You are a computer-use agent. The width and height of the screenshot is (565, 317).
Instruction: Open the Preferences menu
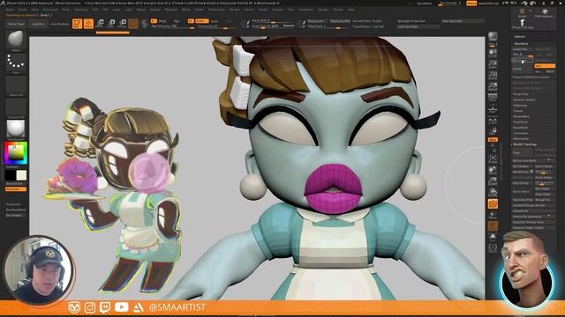216,10
